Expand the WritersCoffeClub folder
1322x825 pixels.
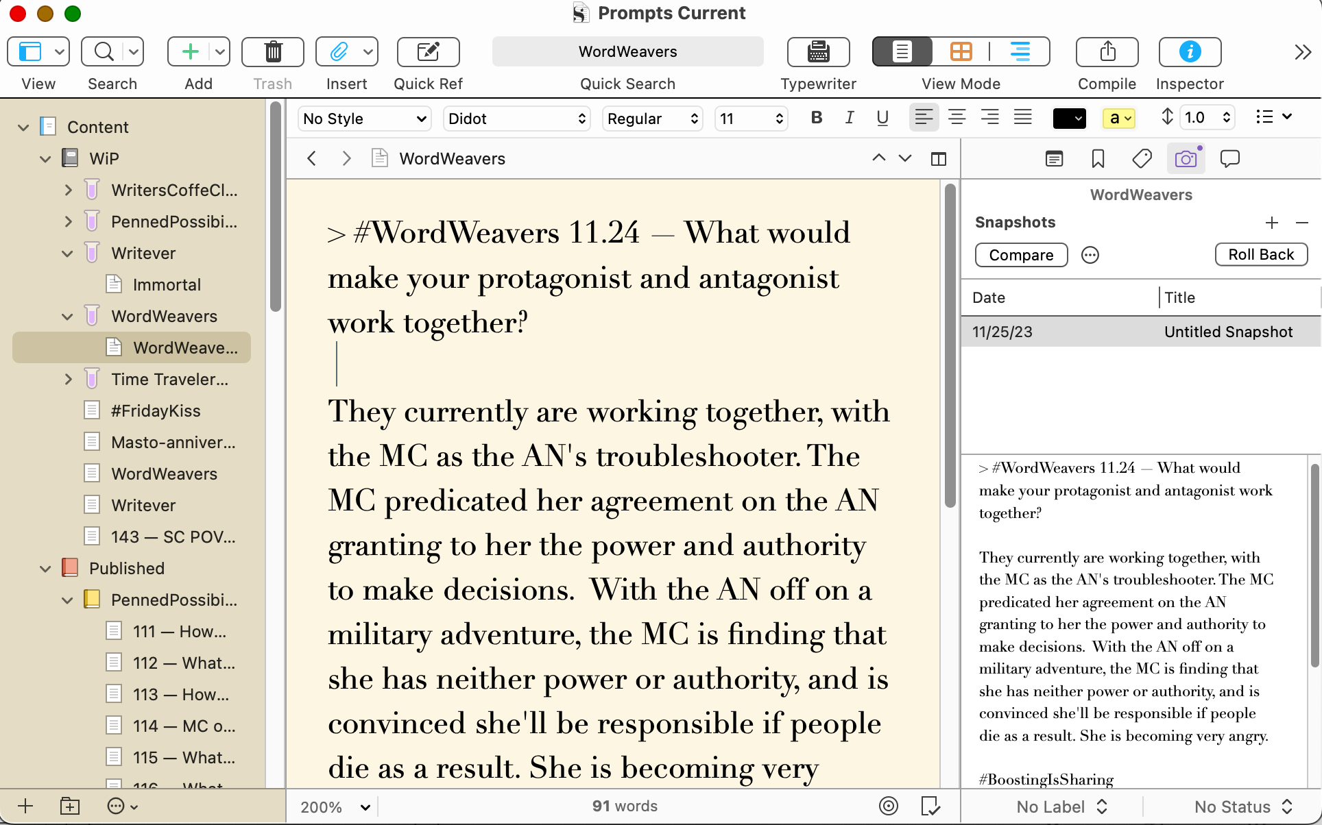68,190
